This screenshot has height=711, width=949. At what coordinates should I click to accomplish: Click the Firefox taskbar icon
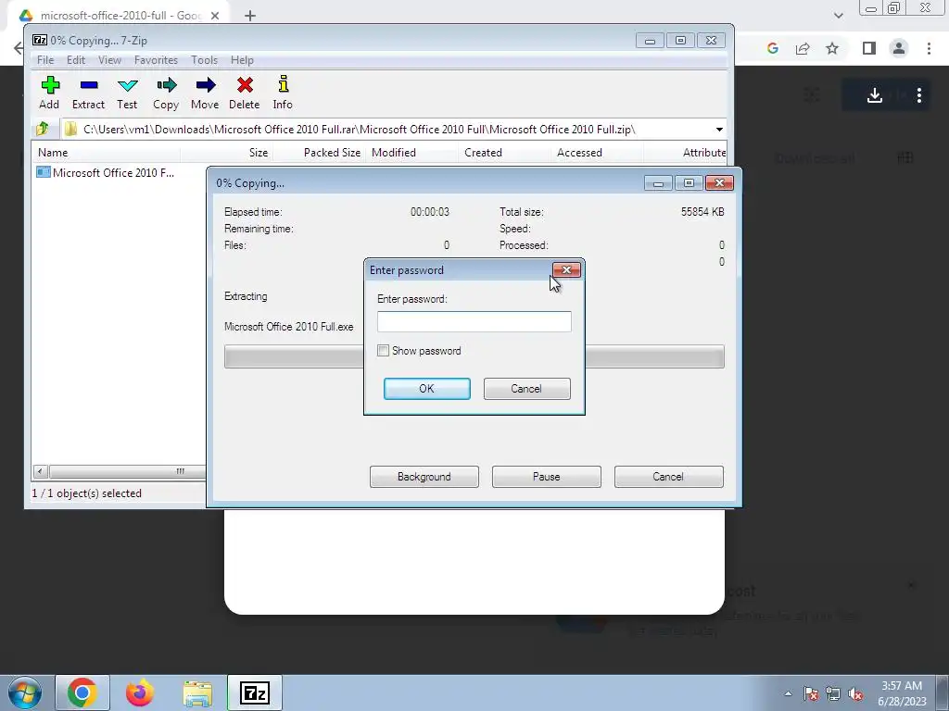pyautogui.click(x=140, y=692)
